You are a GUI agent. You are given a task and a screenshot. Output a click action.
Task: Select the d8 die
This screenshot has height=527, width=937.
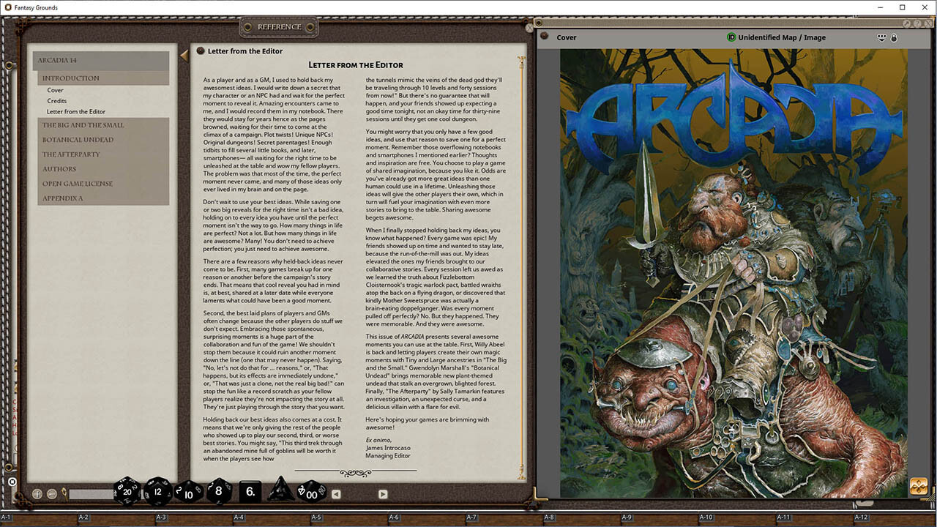219,491
